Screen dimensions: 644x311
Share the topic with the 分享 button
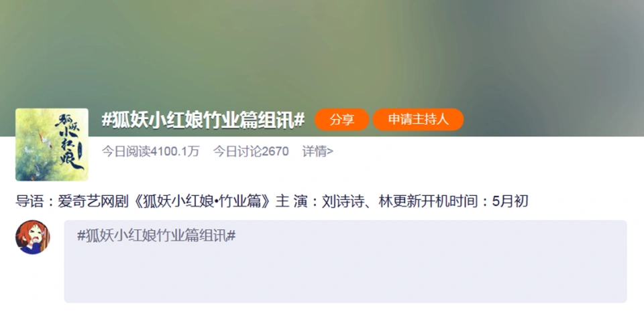341,120
